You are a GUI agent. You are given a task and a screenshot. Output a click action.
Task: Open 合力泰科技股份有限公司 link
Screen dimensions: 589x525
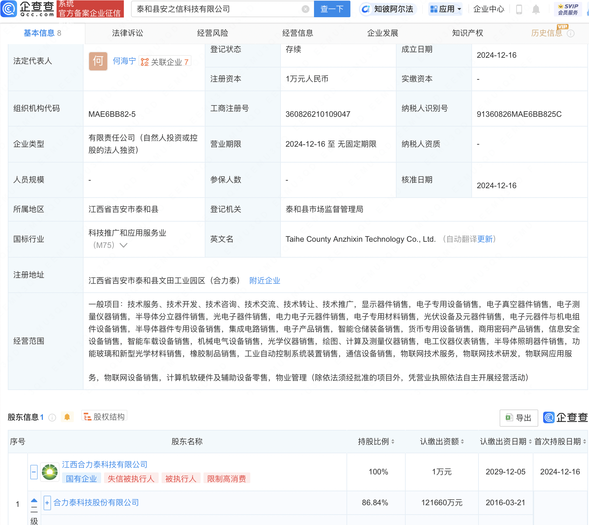[96, 503]
